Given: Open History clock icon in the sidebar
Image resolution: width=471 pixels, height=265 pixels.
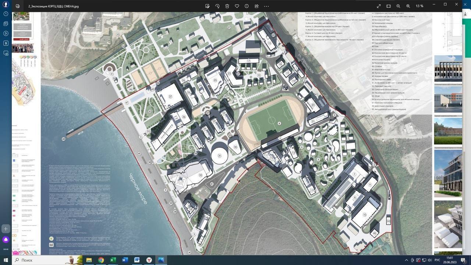Looking at the screenshot, I should click(6, 14).
